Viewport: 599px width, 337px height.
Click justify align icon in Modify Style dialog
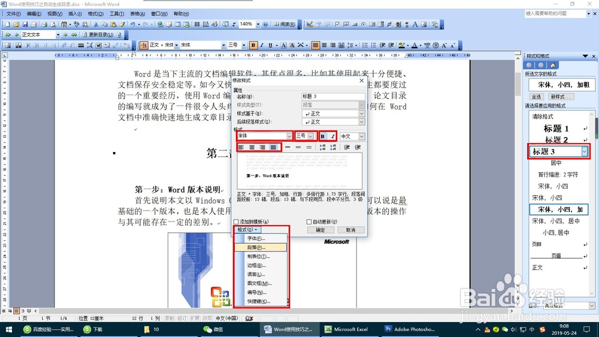coord(273,147)
